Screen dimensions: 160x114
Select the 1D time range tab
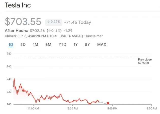11,45
